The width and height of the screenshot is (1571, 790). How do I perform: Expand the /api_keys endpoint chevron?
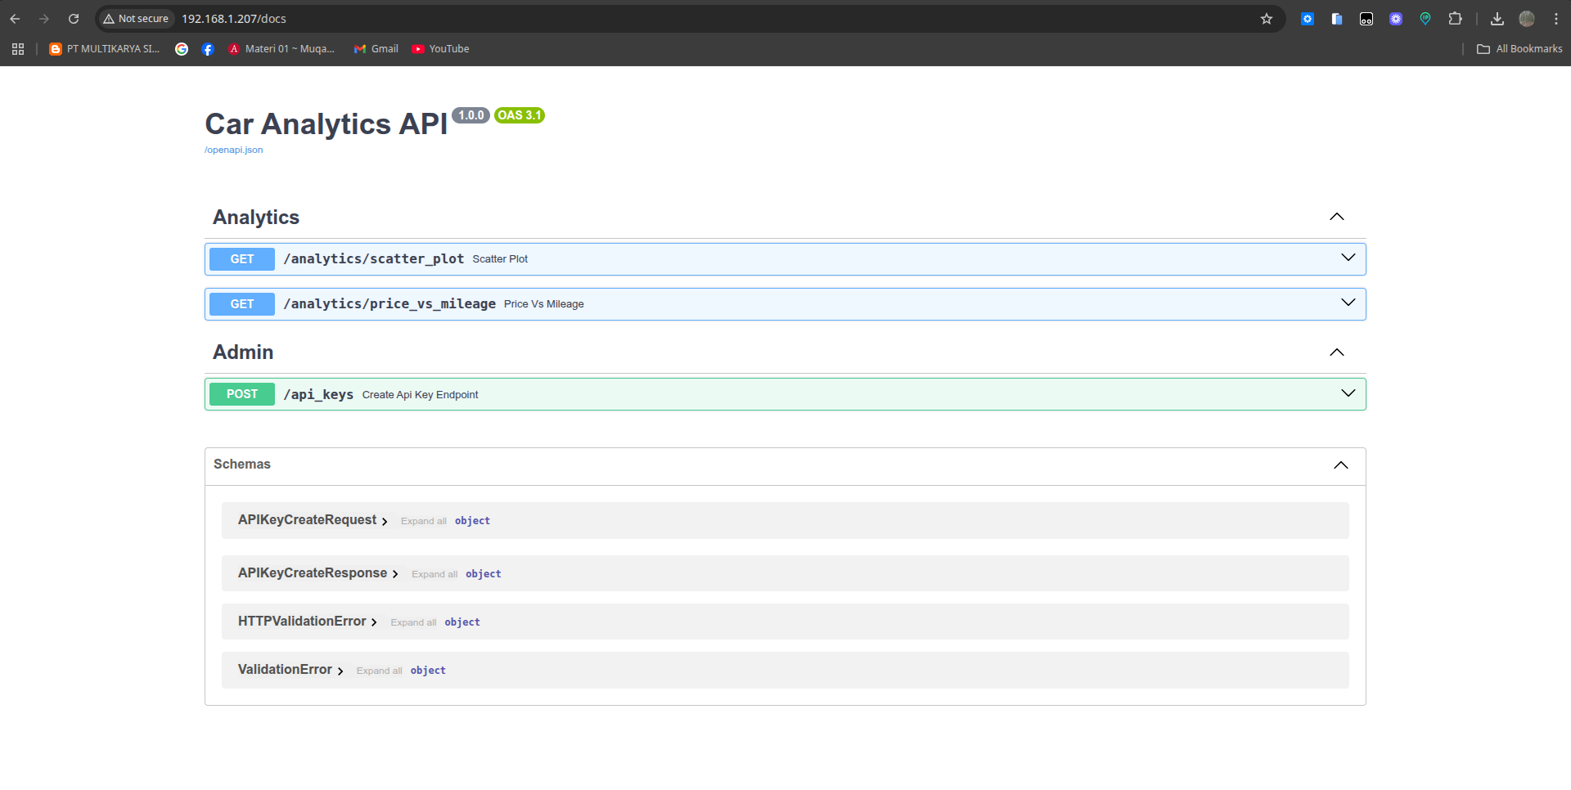[1348, 393]
